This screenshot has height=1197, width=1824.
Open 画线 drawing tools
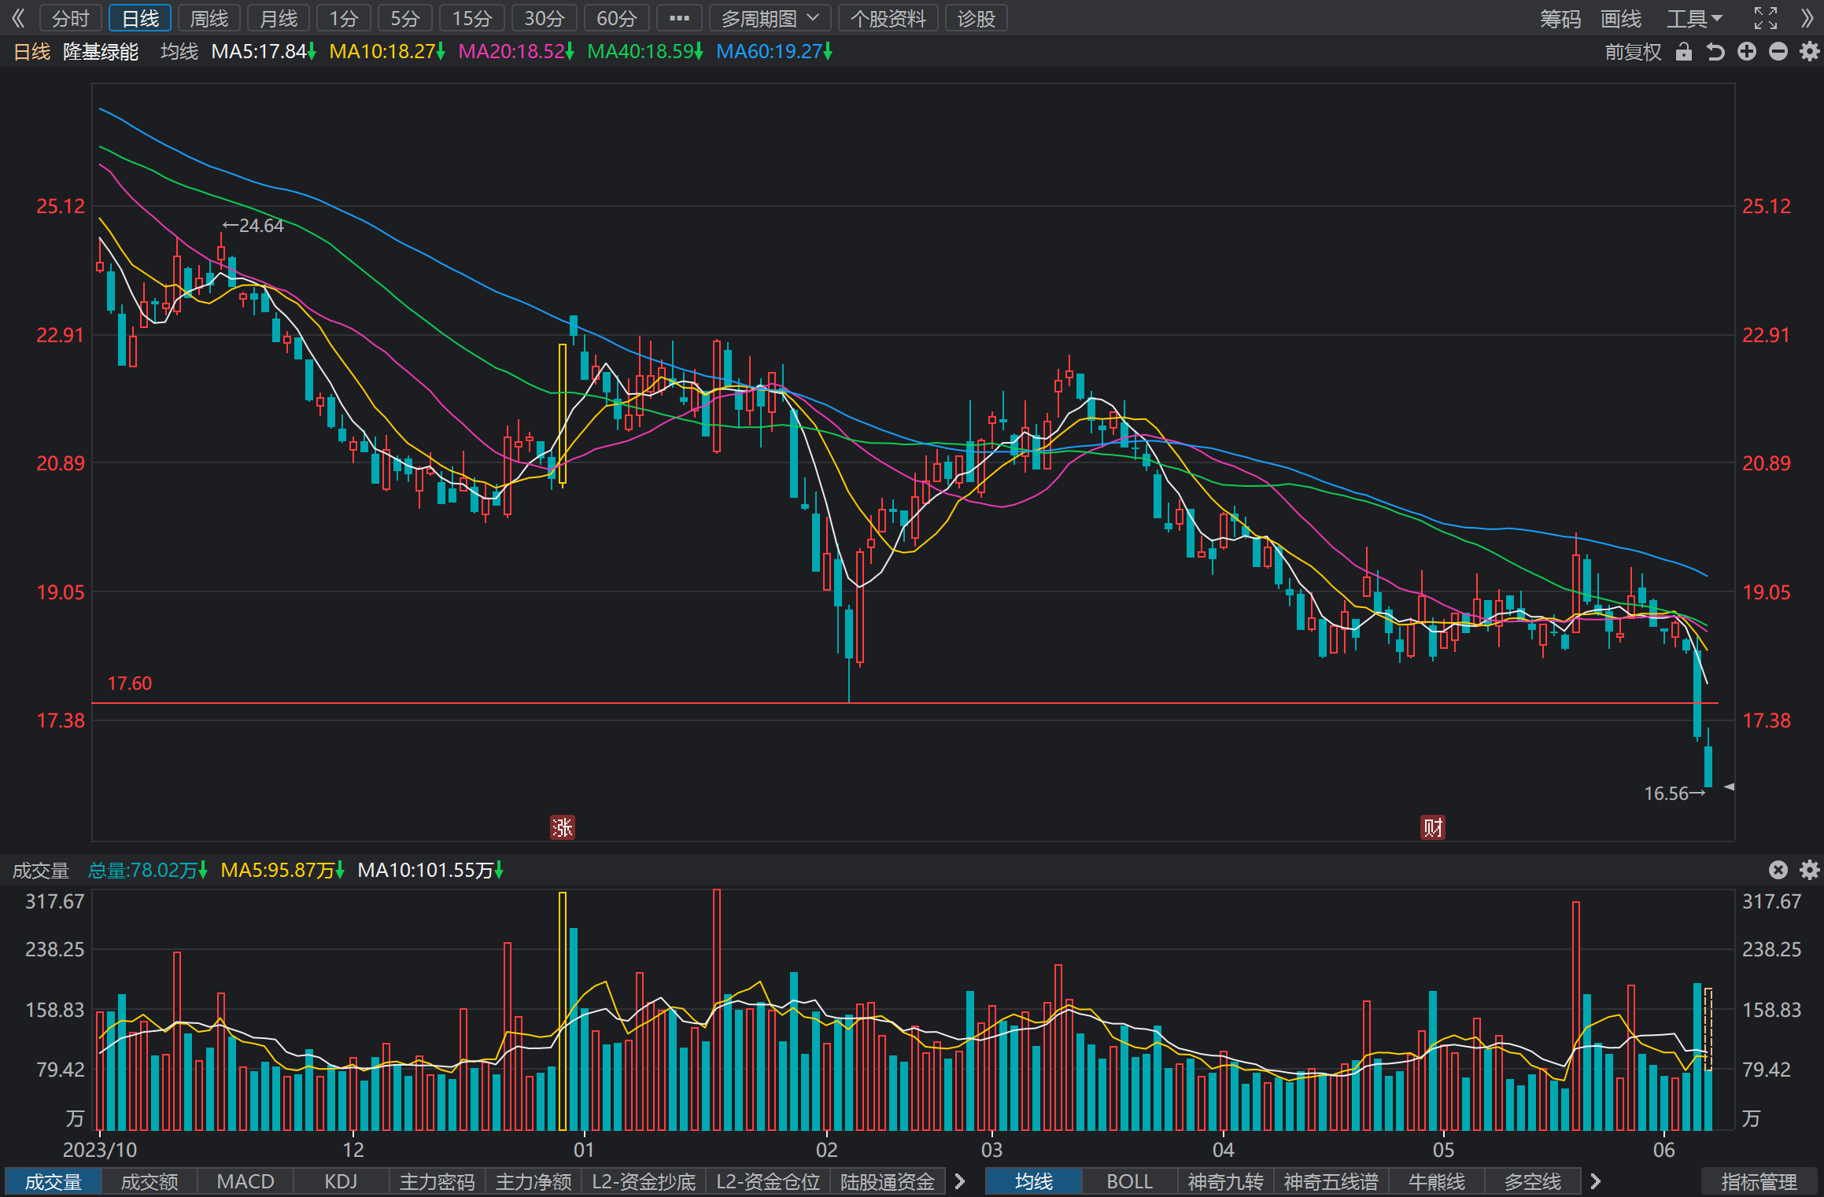point(1621,18)
